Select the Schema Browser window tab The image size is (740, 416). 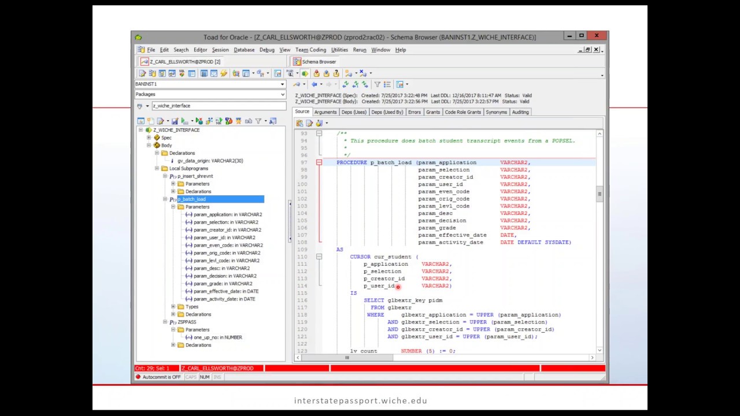(x=314, y=62)
